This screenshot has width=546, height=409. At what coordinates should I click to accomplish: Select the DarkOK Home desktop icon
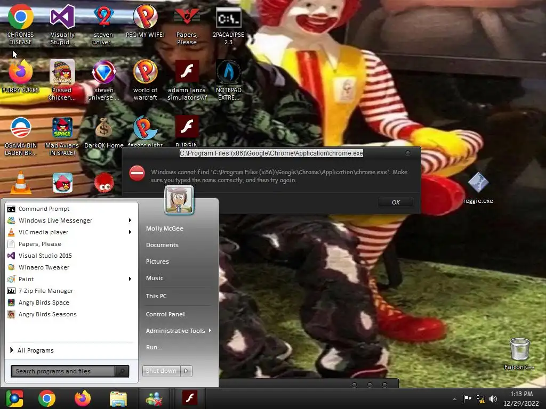104,133
